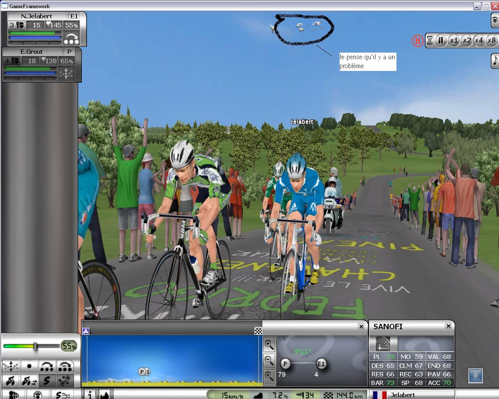This screenshot has height=399, width=499.
Task: Open the info 'i' tab
Action: click(x=90, y=394)
